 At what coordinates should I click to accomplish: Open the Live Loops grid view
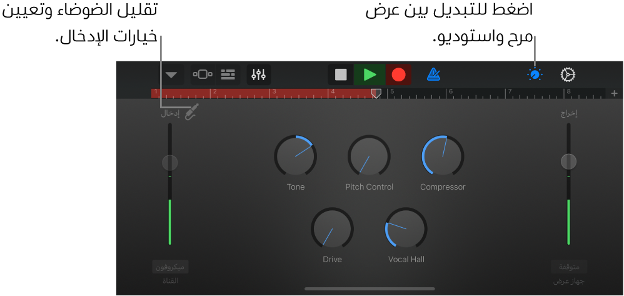click(203, 74)
